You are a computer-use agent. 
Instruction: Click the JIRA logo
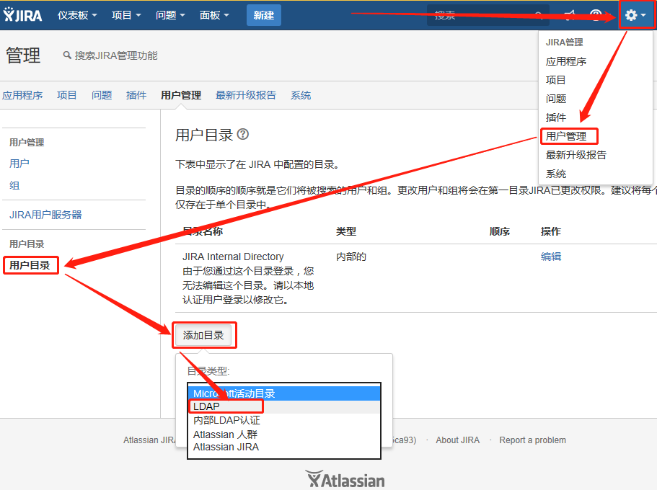tap(22, 13)
